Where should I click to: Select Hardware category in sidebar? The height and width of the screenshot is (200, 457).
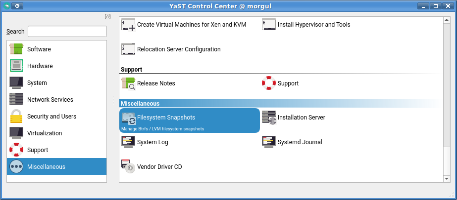(40, 66)
